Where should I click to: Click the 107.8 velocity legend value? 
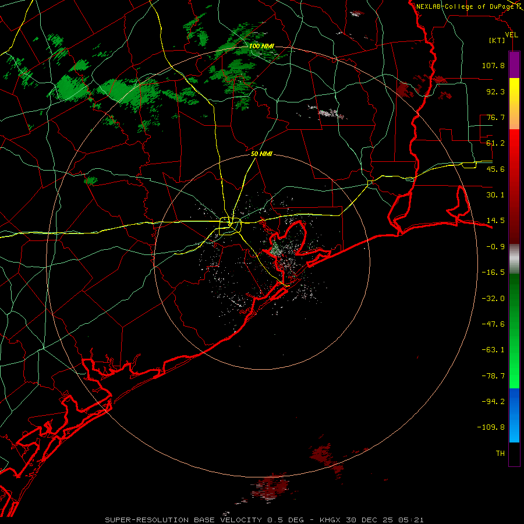coord(493,65)
